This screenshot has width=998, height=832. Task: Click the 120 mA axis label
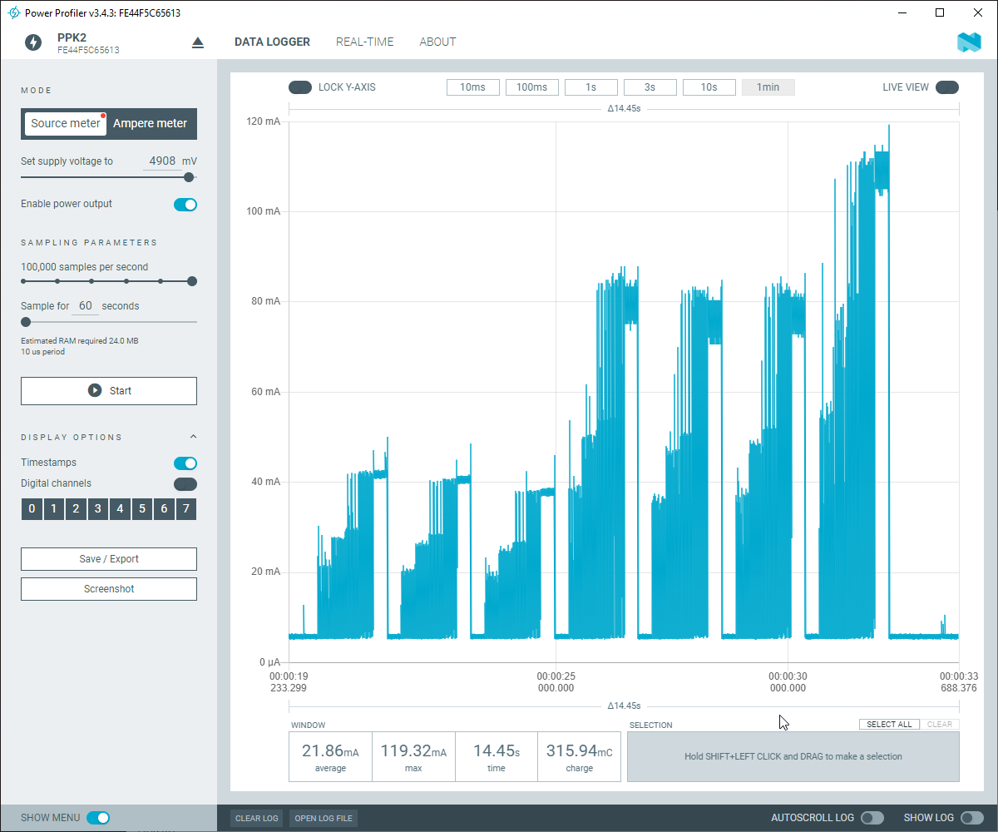[x=264, y=121]
